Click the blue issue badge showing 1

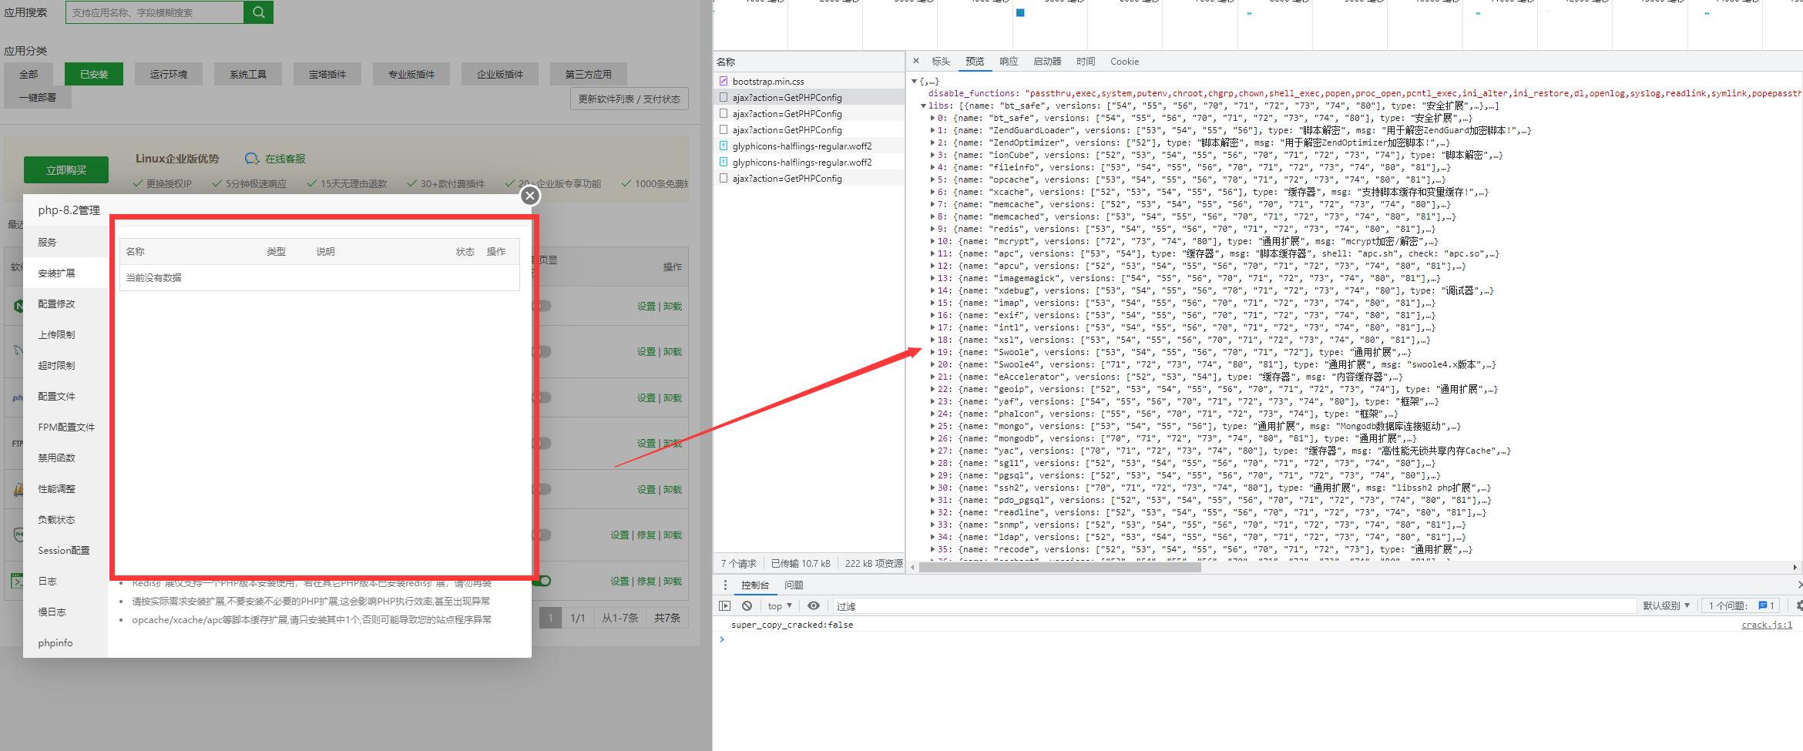(1766, 606)
